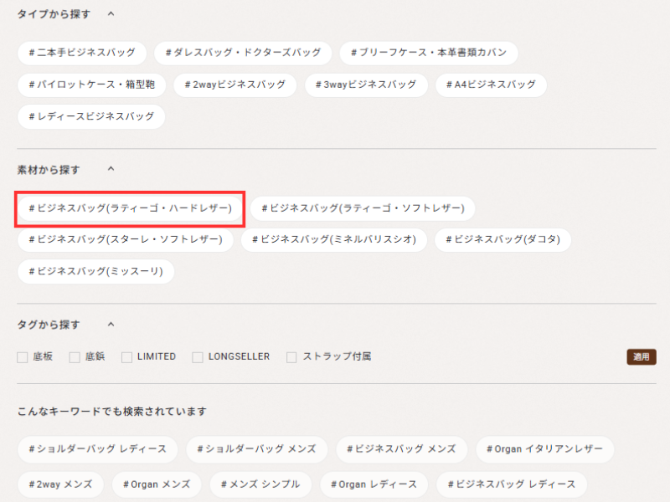Search keyword #Organ イタリアンレザー
670x502 pixels.
[x=544, y=449]
